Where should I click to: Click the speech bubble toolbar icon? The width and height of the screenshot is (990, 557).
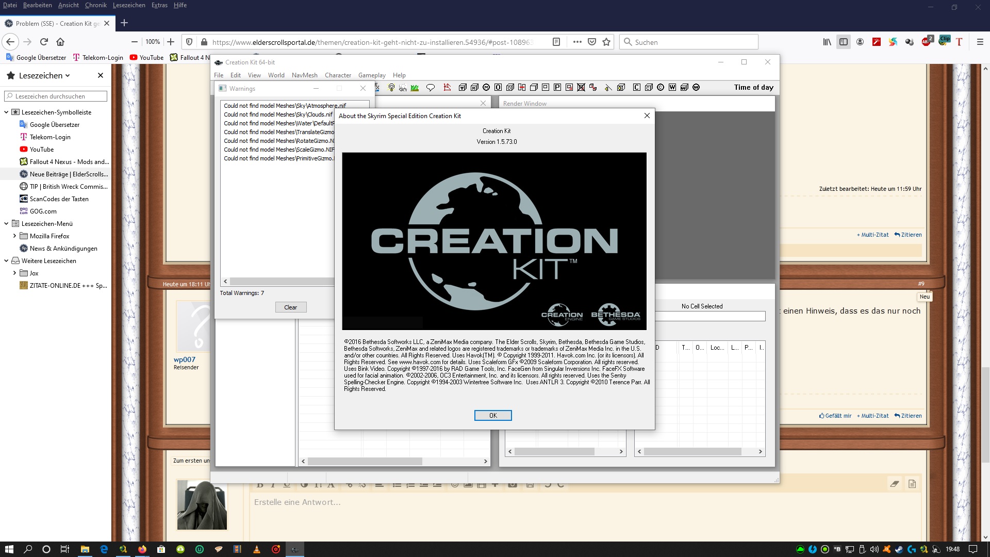pyautogui.click(x=431, y=88)
